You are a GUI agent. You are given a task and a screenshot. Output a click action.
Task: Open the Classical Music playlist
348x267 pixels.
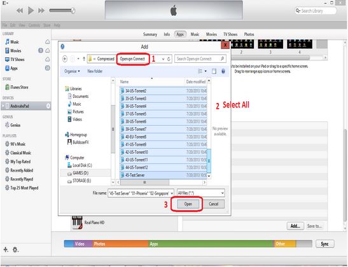pos(20,153)
